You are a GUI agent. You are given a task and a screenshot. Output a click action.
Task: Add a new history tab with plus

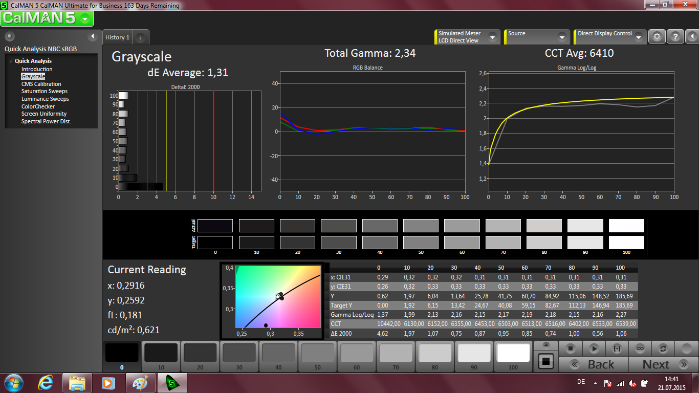(x=140, y=37)
